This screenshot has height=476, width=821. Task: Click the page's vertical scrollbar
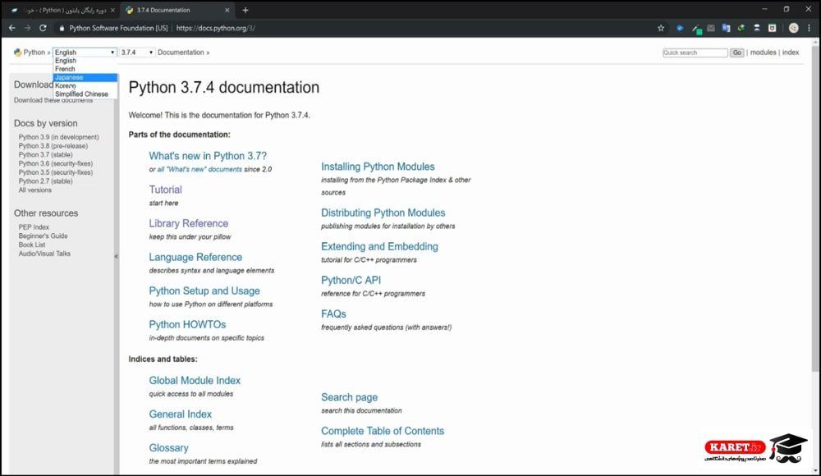click(x=815, y=209)
